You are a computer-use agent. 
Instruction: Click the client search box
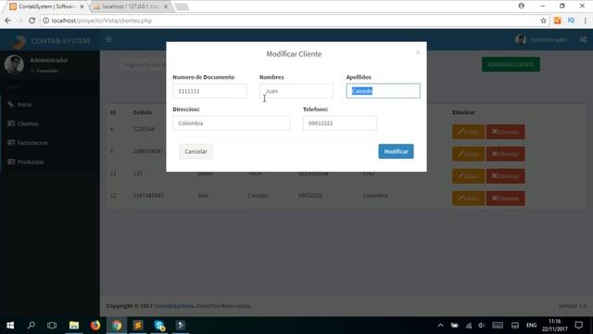[144, 65]
